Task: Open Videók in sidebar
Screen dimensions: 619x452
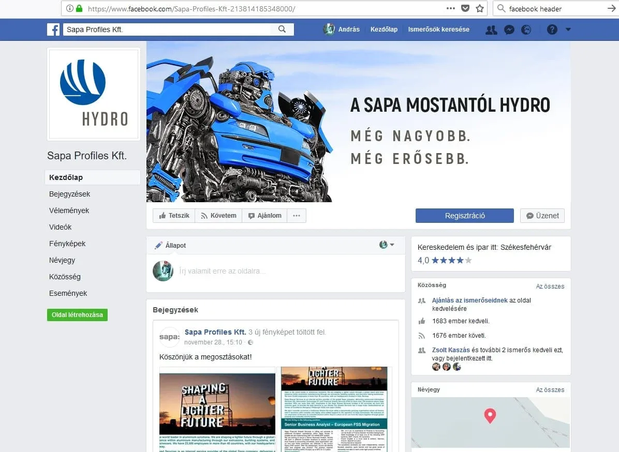Action: pyautogui.click(x=61, y=227)
